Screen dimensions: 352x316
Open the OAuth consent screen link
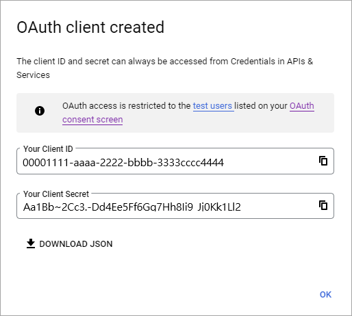92,120
